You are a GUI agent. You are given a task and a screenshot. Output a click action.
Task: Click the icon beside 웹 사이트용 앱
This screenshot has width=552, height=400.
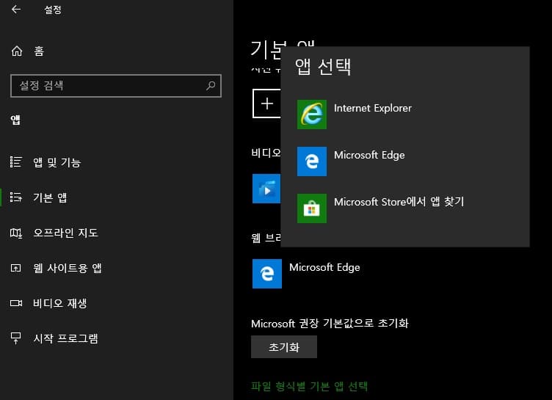[16, 268]
